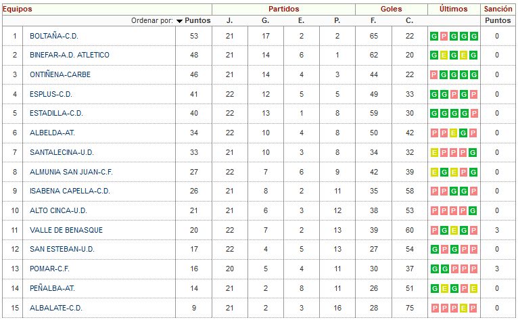Click BINEFAR's first yellow E result icon

coord(444,55)
